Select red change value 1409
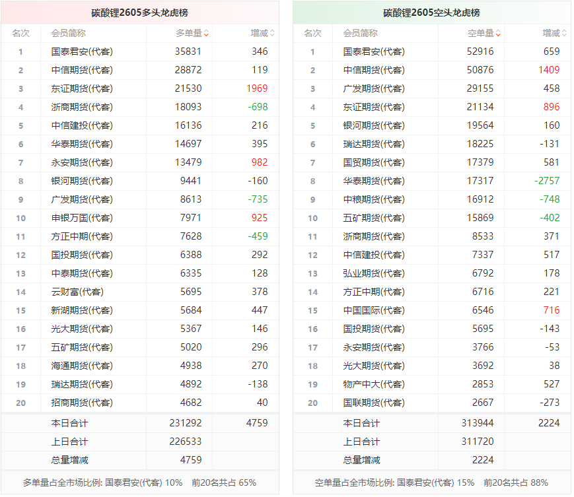 pyautogui.click(x=549, y=70)
